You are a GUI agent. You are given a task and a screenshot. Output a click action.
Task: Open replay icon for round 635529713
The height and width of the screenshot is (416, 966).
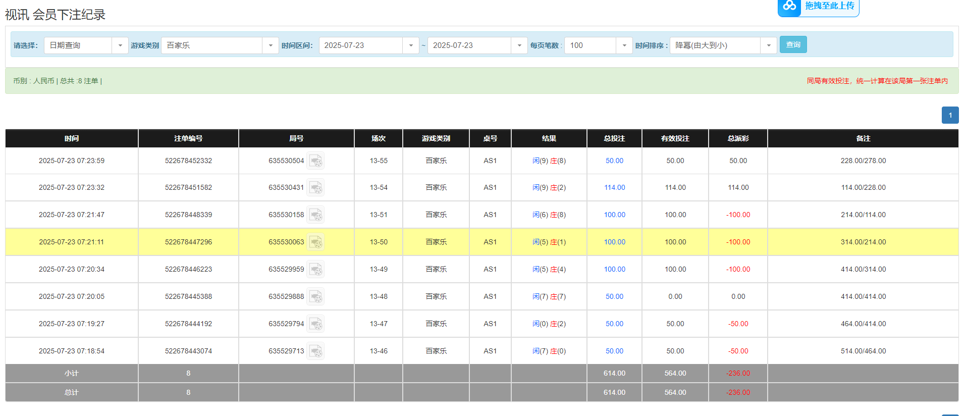[x=316, y=351]
